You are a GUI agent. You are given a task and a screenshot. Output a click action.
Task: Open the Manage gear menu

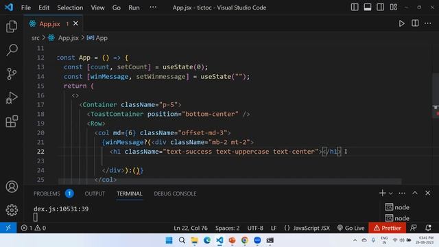pos(12,210)
